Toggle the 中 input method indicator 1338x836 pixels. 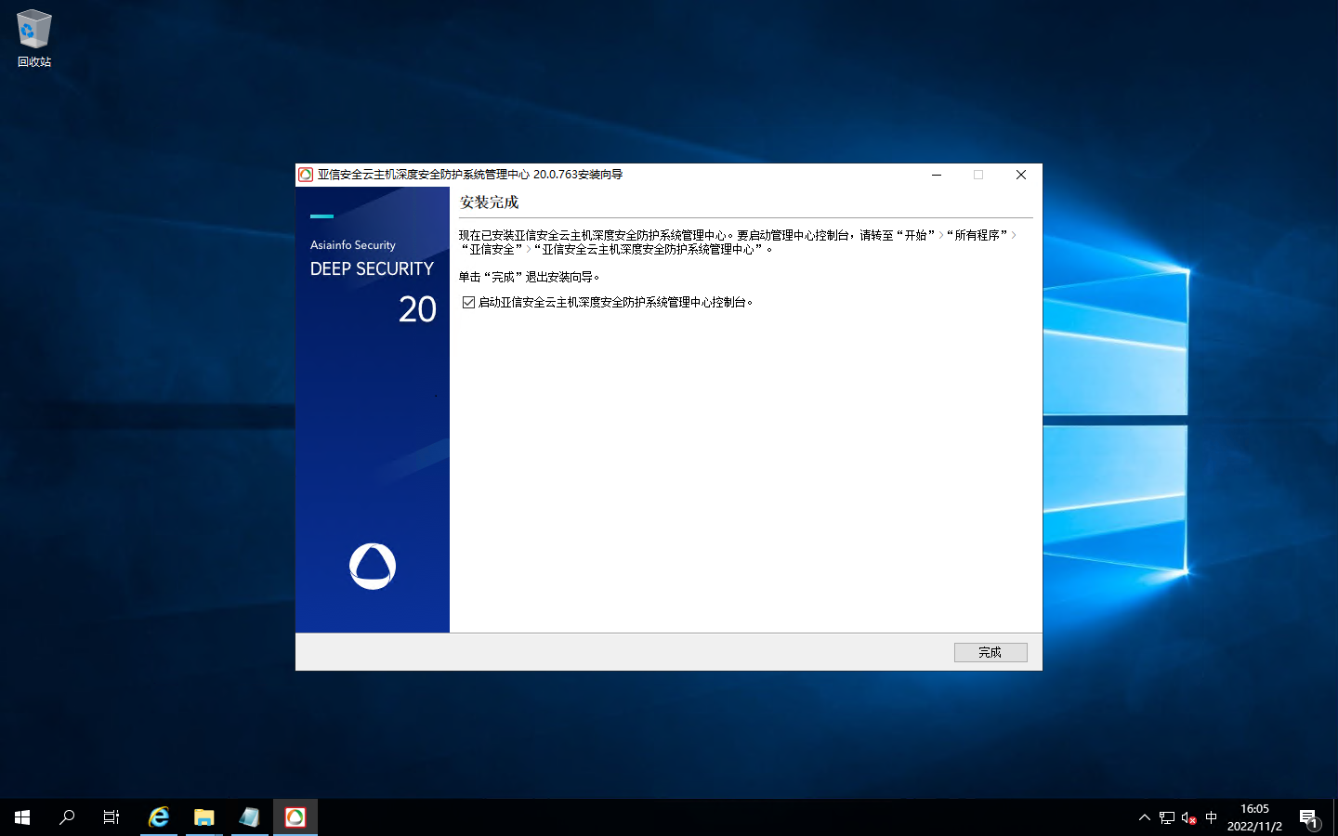pyautogui.click(x=1211, y=817)
